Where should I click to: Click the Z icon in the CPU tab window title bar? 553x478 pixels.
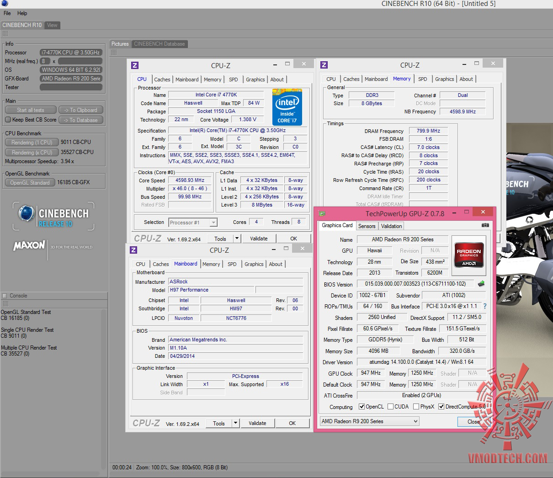point(134,65)
